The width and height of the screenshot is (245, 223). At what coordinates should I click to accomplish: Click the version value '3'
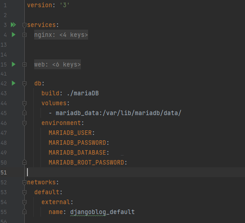click(x=65, y=5)
